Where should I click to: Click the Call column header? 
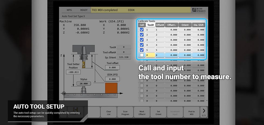tap(142, 25)
